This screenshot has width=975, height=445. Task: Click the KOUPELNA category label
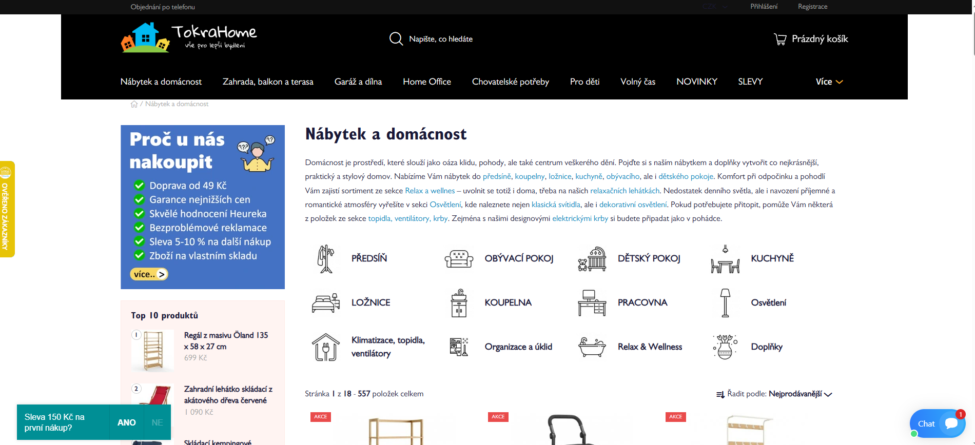tap(508, 302)
